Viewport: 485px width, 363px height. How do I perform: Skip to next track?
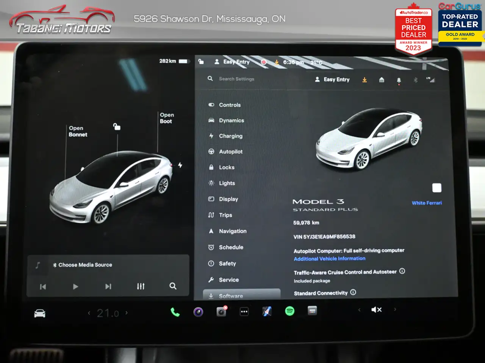108,287
